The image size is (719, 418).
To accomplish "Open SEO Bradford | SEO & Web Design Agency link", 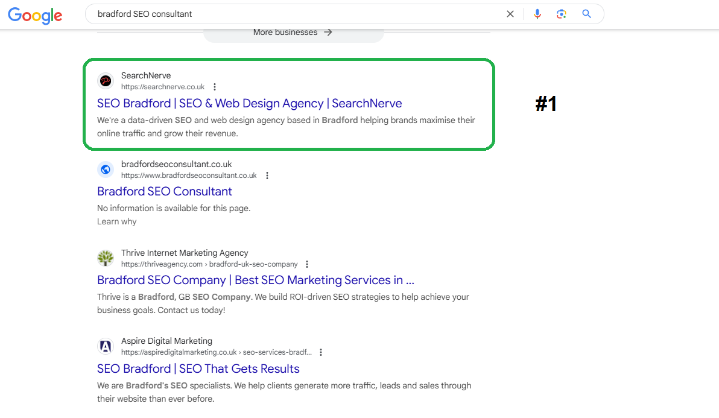I will click(x=250, y=103).
